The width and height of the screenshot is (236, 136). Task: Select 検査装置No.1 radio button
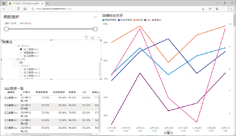pyautogui.click(x=21, y=52)
